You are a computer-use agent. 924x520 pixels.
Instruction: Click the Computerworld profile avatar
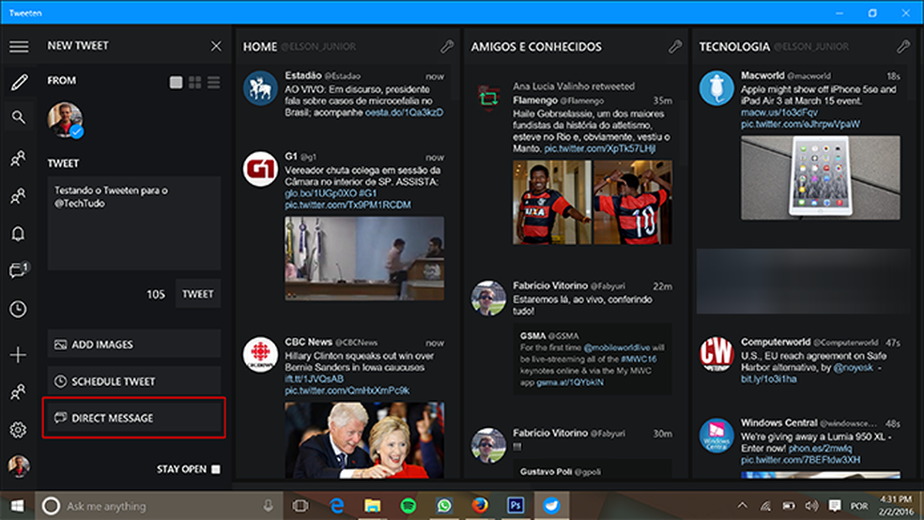click(x=716, y=355)
